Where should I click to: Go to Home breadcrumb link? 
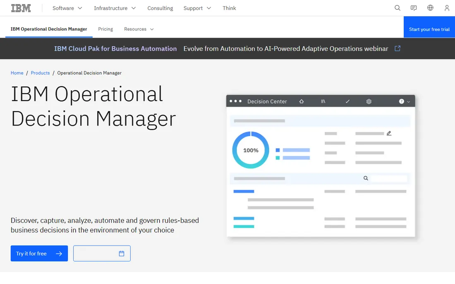pyautogui.click(x=17, y=73)
